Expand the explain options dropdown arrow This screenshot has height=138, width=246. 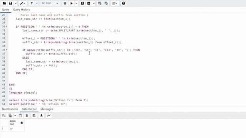94,3
